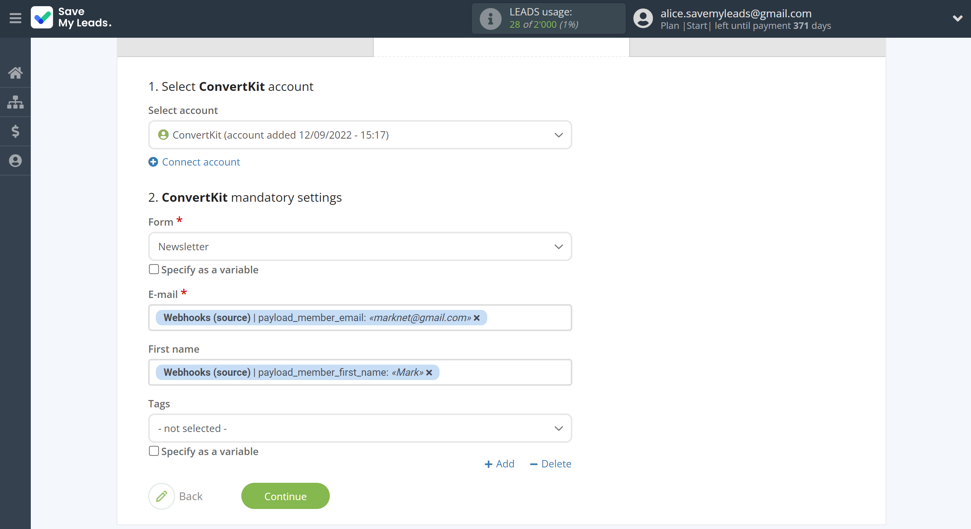Check Specify as a variable under Form

[x=154, y=270]
